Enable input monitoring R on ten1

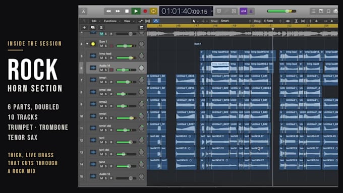pos(111,142)
